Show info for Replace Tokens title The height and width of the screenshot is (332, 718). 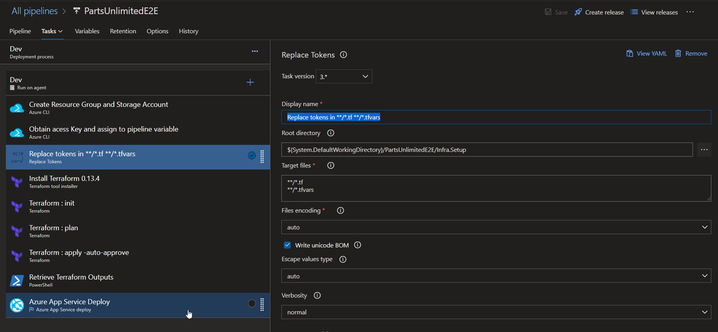pyautogui.click(x=343, y=55)
